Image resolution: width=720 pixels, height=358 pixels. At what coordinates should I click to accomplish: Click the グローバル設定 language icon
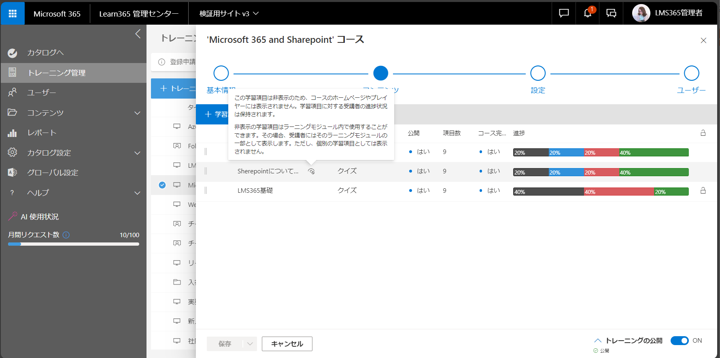13,173
